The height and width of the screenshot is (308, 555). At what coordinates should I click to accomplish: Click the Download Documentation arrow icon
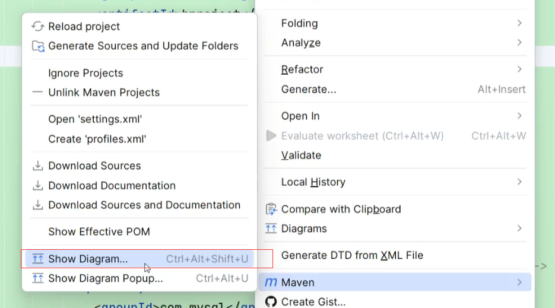38,186
